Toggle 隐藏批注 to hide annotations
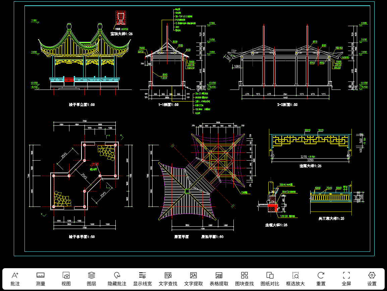387x291 pixels. pyautogui.click(x=117, y=279)
